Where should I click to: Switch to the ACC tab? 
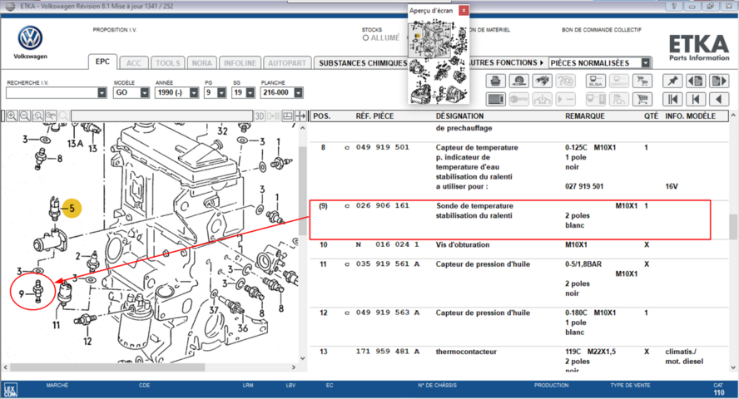click(133, 63)
